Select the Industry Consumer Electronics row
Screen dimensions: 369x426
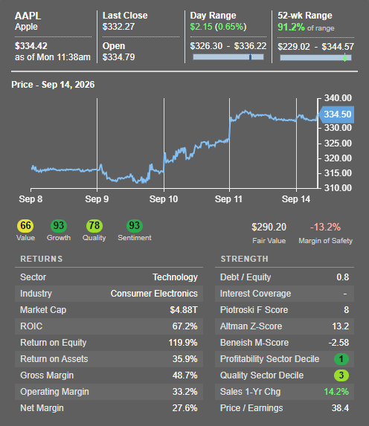point(109,294)
